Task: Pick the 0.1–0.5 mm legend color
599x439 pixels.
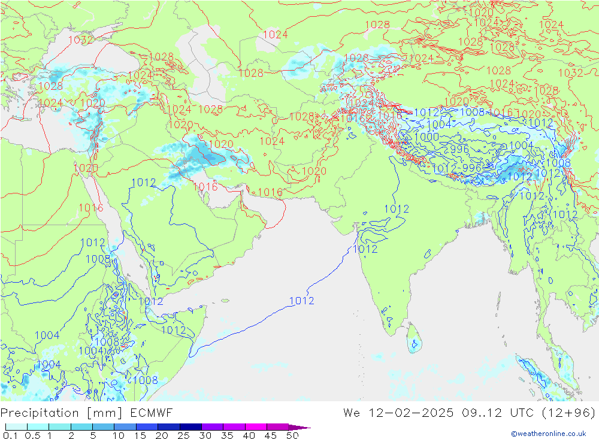Action: coord(16,427)
